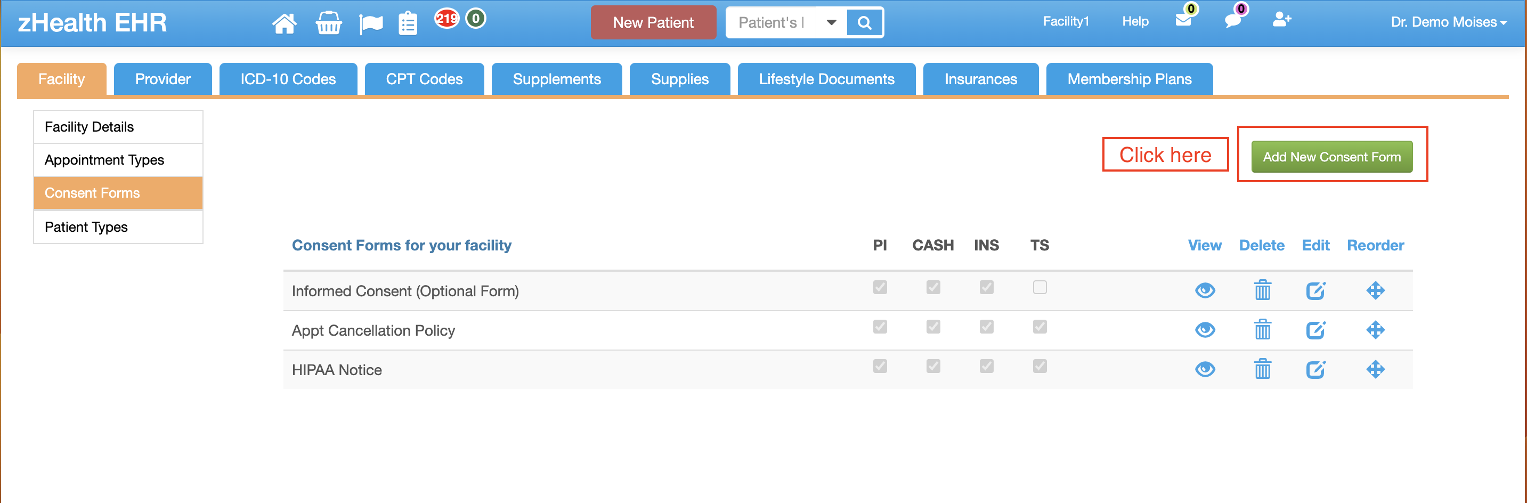The height and width of the screenshot is (503, 1527).
Task: Toggle CASH checkbox for HIPAA Notice
Action: click(933, 367)
